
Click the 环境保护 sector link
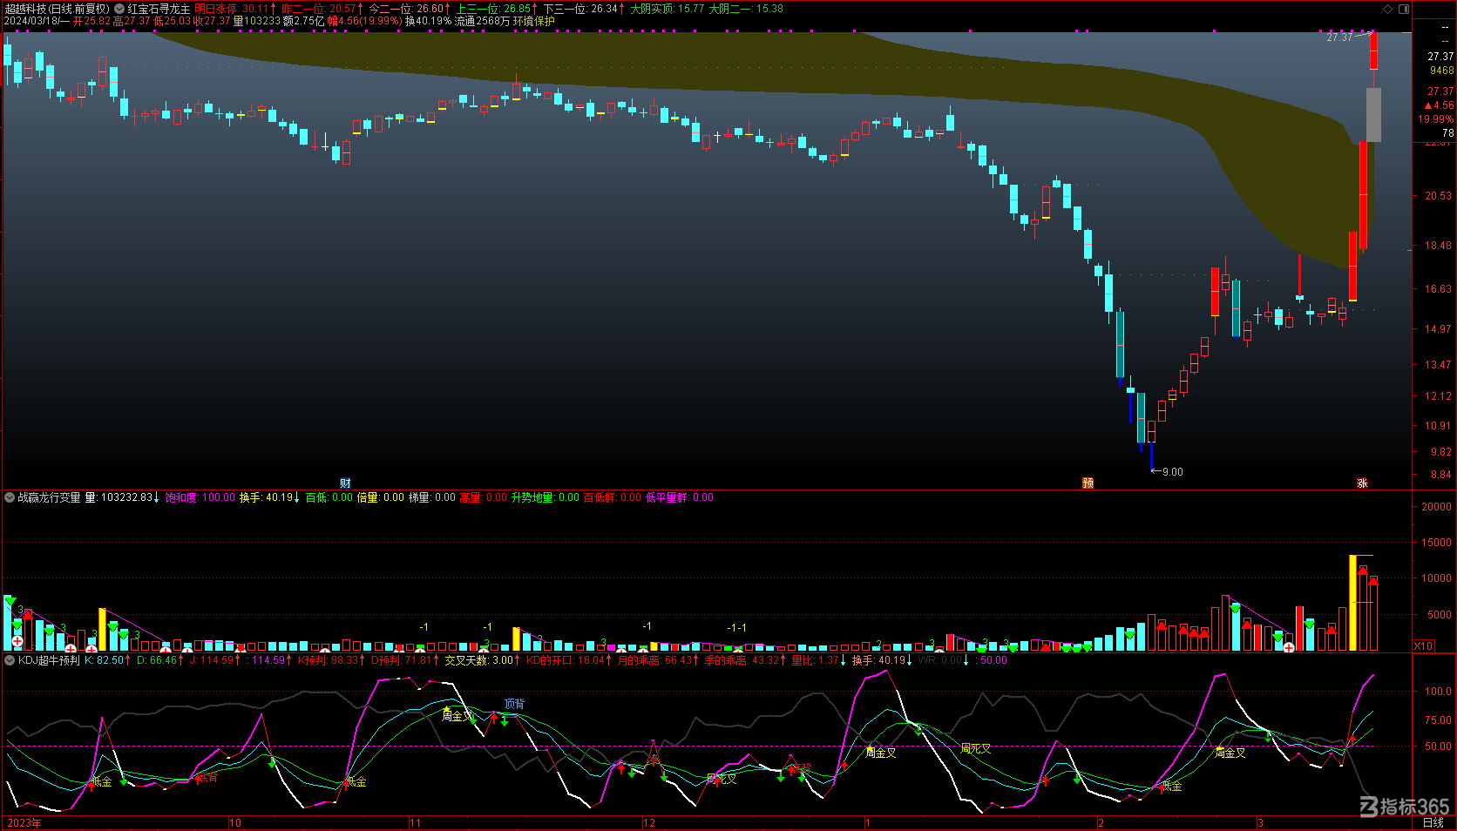pyautogui.click(x=533, y=21)
